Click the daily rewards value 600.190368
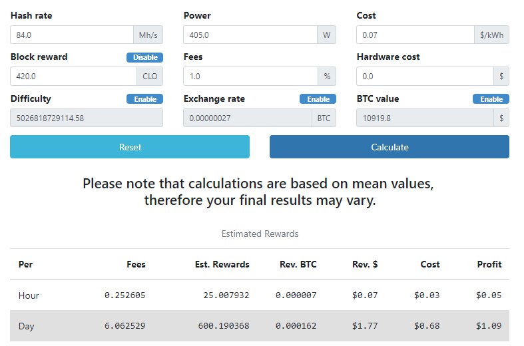 pos(224,326)
